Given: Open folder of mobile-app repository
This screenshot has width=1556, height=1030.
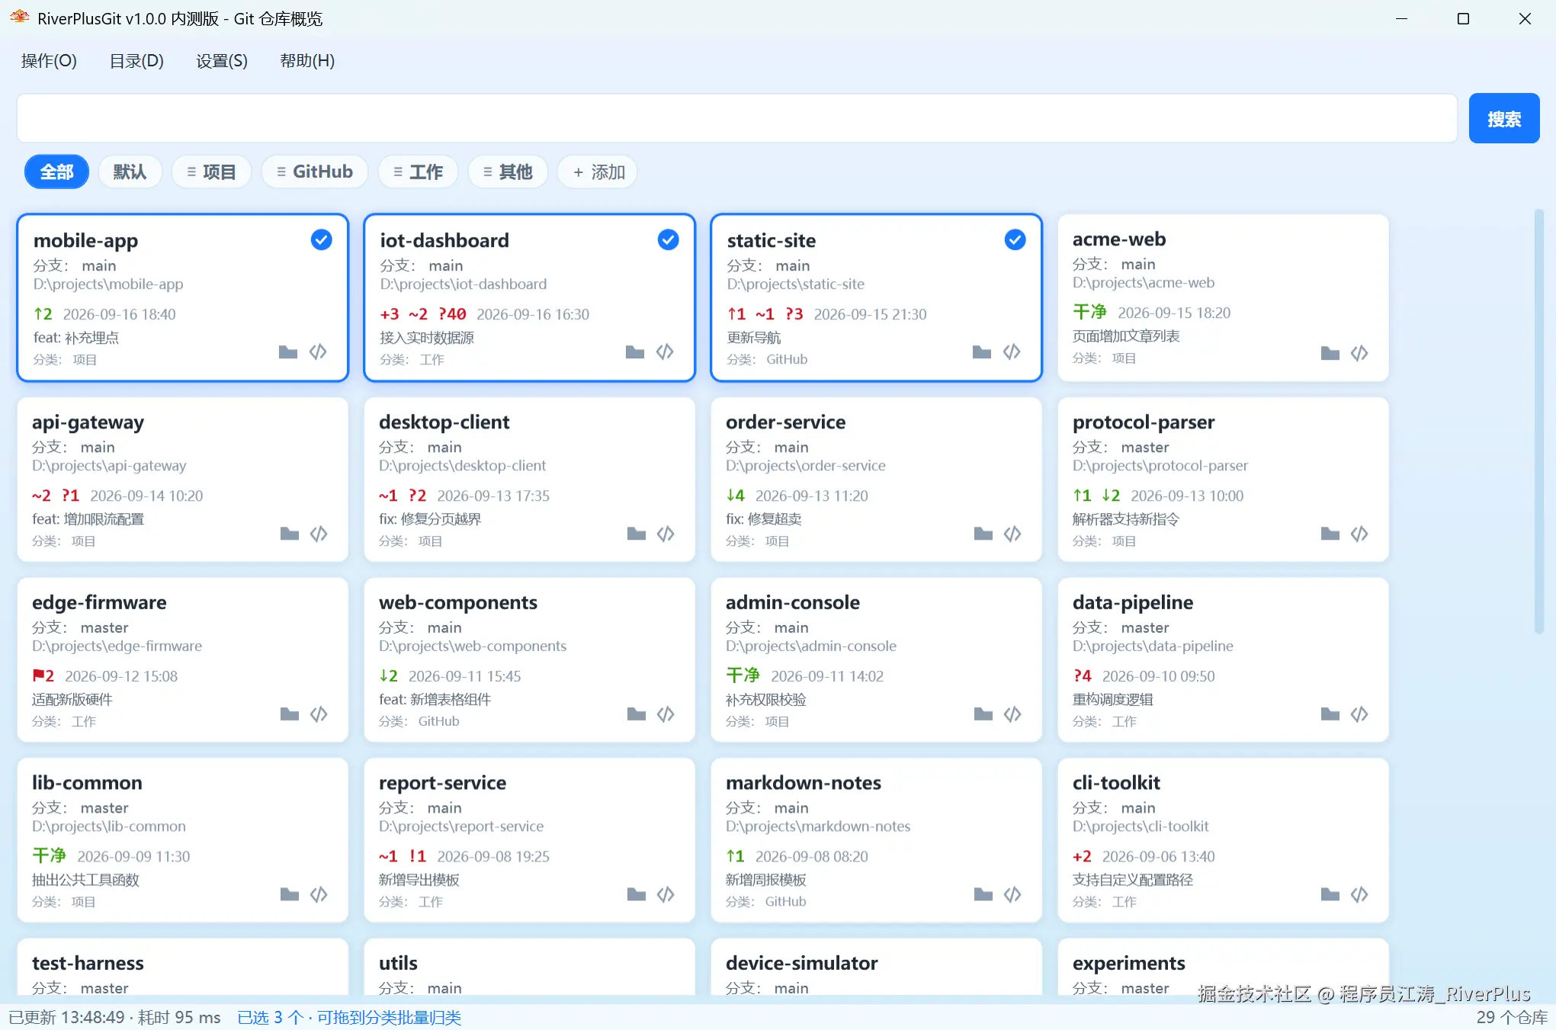Looking at the screenshot, I should pyautogui.click(x=288, y=351).
